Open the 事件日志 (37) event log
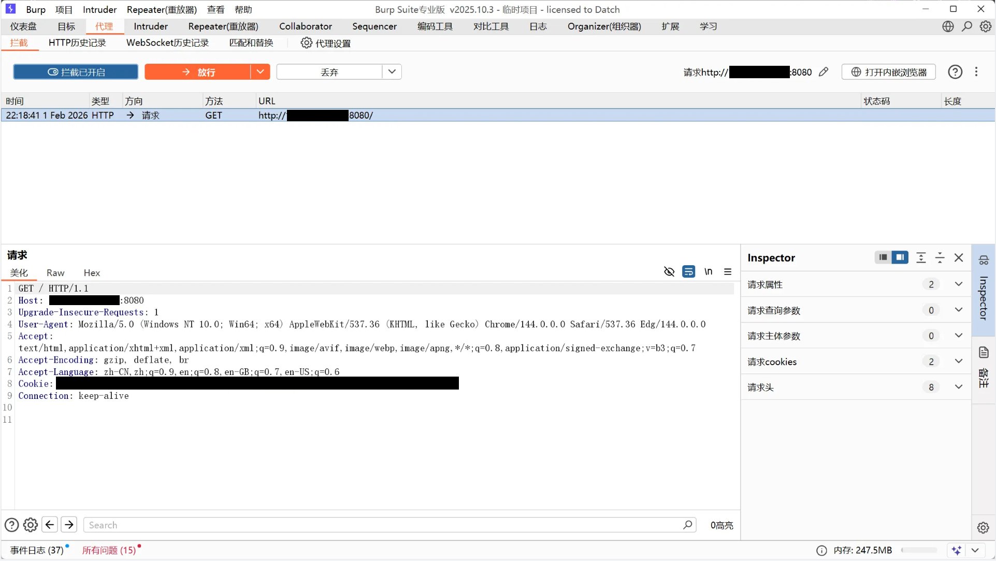Viewport: 996px width, 561px height. point(37,550)
